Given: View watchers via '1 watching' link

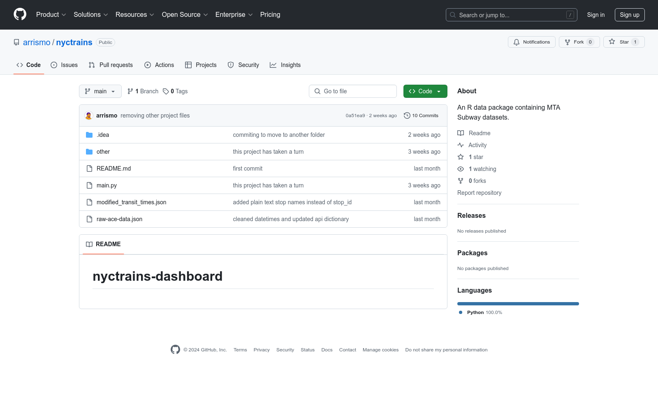Looking at the screenshot, I should click(x=477, y=169).
